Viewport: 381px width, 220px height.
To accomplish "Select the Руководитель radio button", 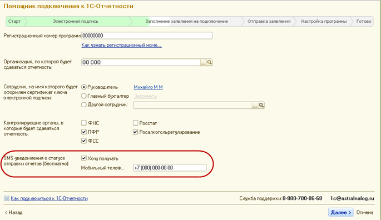I will (x=83, y=87).
